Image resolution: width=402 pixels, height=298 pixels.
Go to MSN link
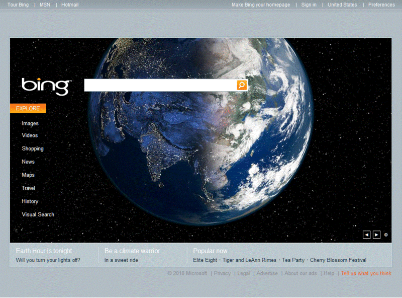(x=45, y=5)
